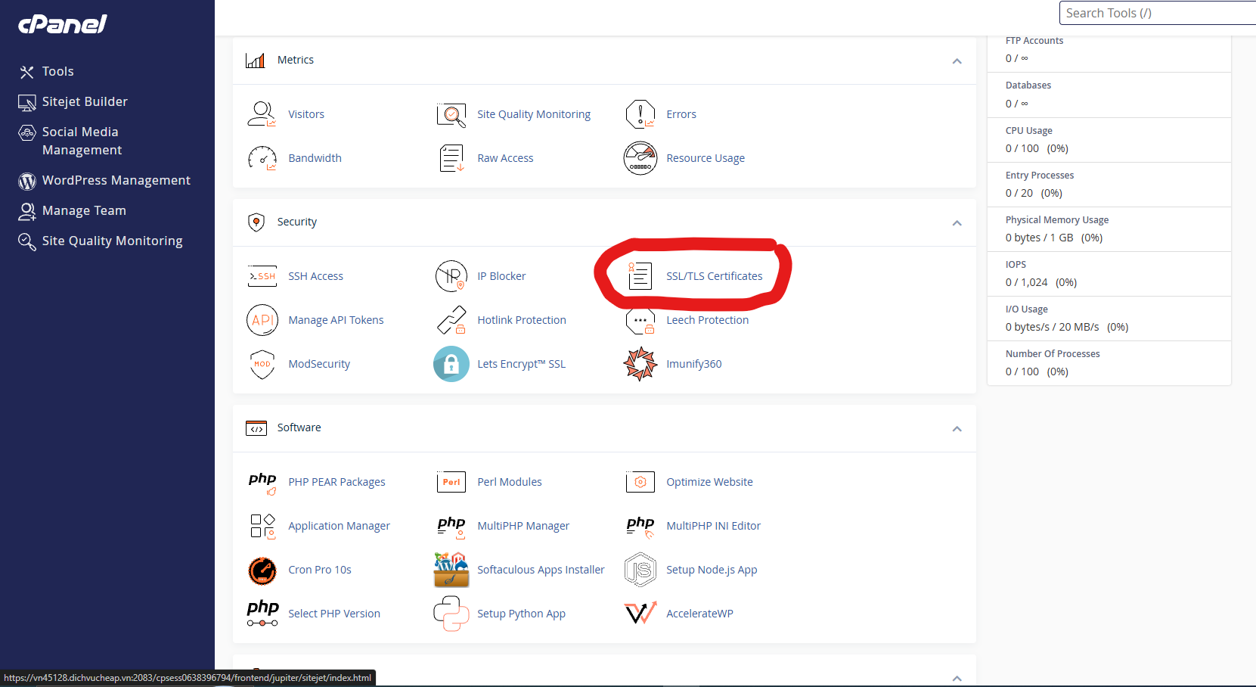Open the Lets Encrypt SSL padlock icon
Screen dimensions: 1256x687
click(451, 364)
